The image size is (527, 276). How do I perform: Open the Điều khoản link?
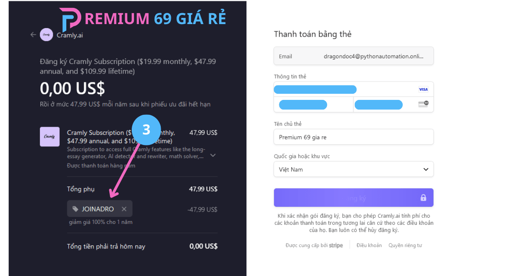pyautogui.click(x=369, y=245)
